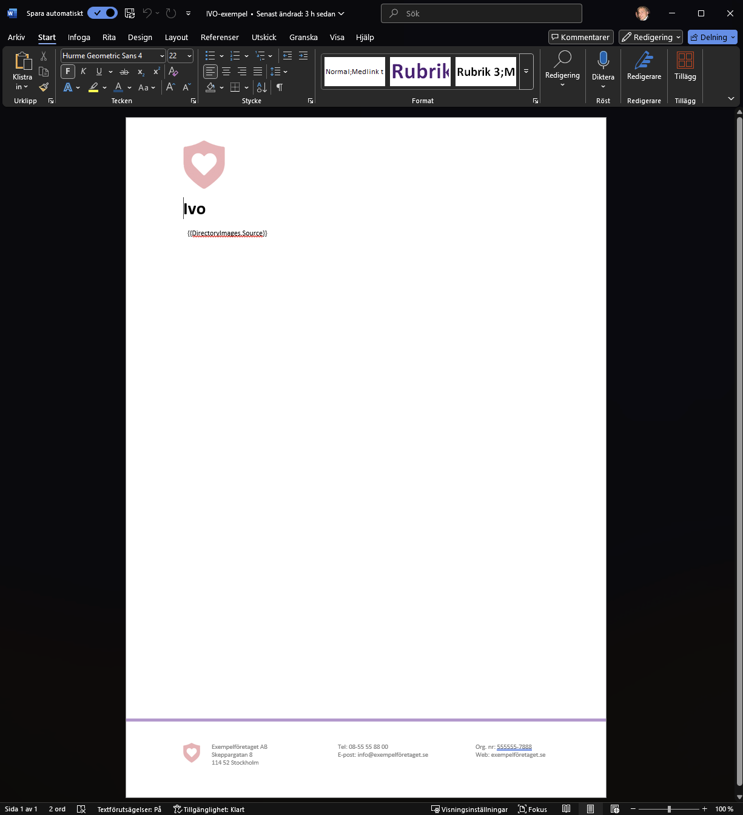Viewport: 743px width, 815px height.
Task: Collapse the ribbon chevron
Action: 731,99
